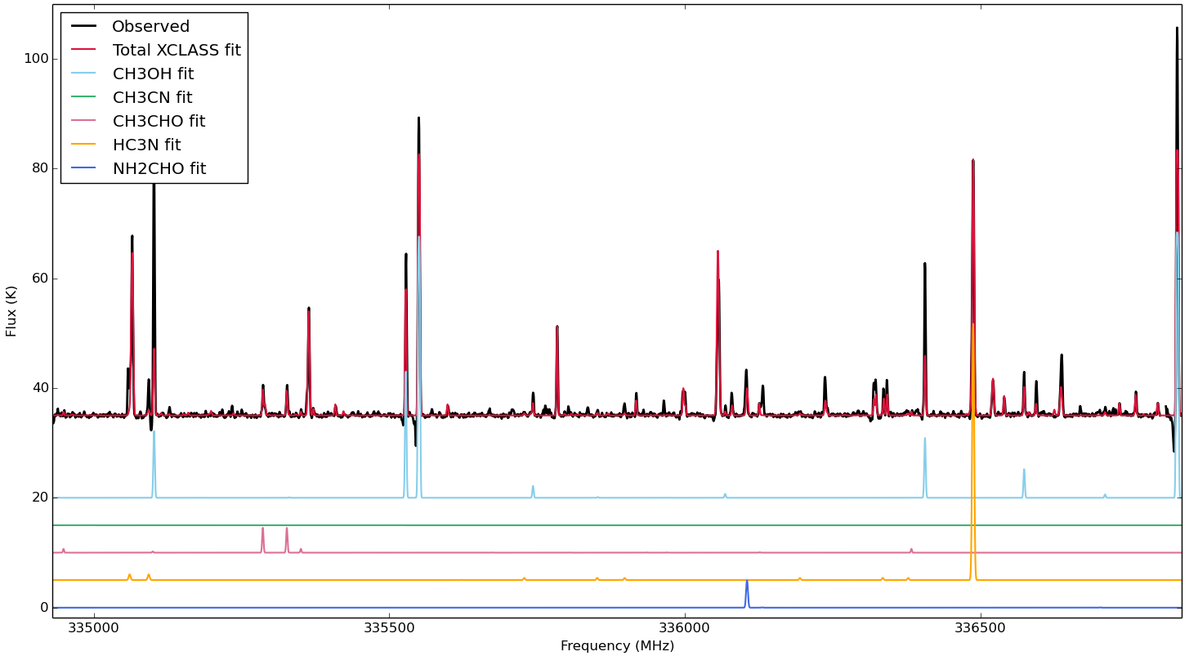Click the red Total XCLASS legend line sample
1189x656 pixels.
(84, 50)
